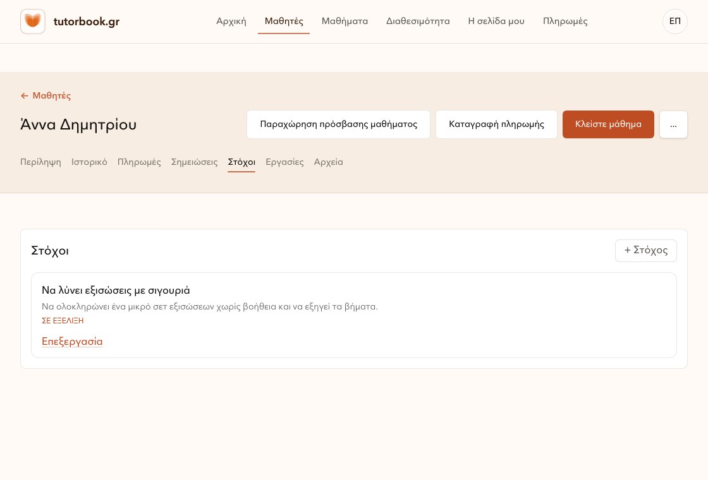Switch to the Σημειώσεις tab

(194, 162)
